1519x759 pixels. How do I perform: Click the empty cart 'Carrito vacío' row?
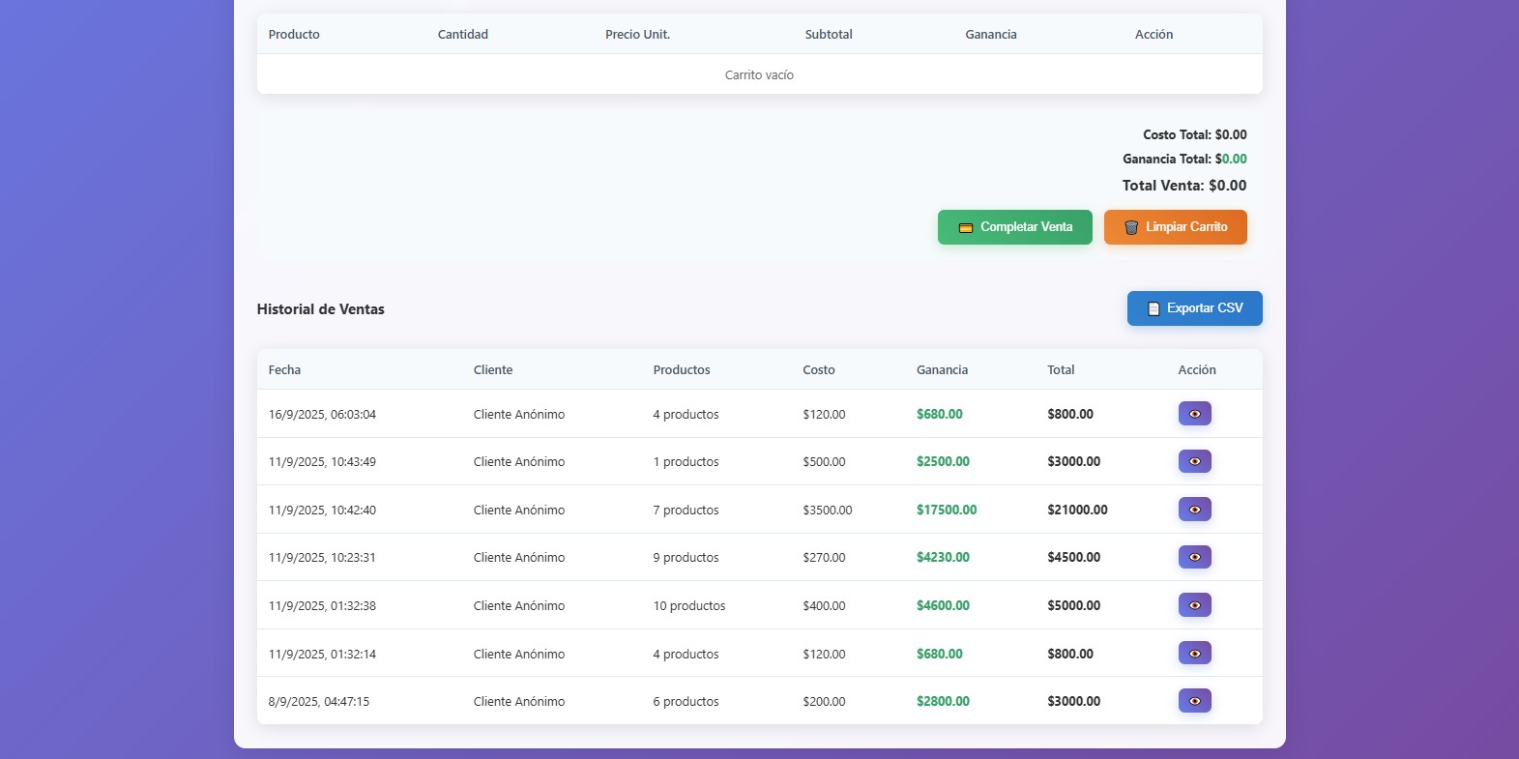(x=759, y=75)
